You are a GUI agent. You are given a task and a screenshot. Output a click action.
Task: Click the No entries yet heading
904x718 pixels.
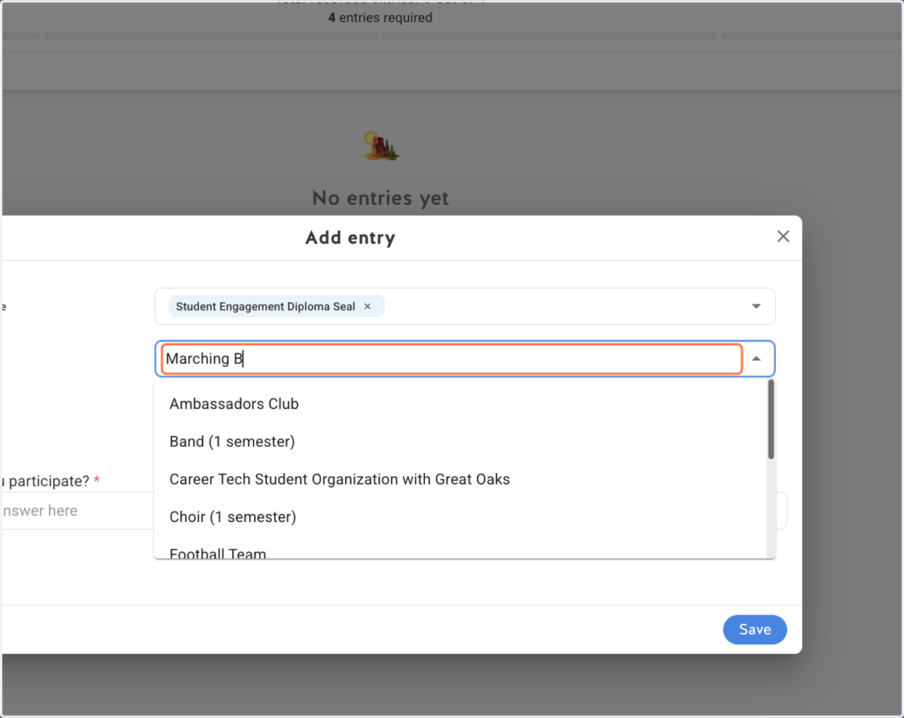click(380, 198)
